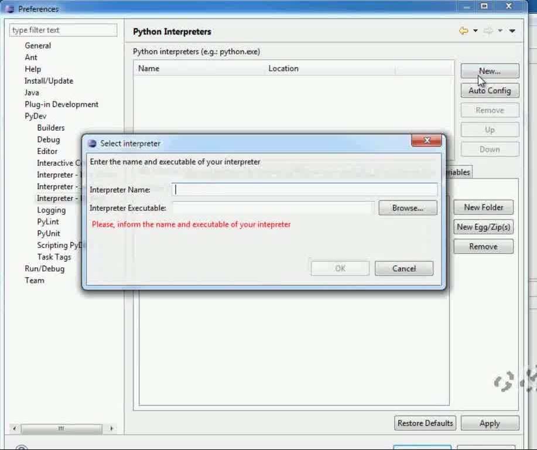537x450 pixels.
Task: Select Editor under PyDev
Action: (47, 151)
